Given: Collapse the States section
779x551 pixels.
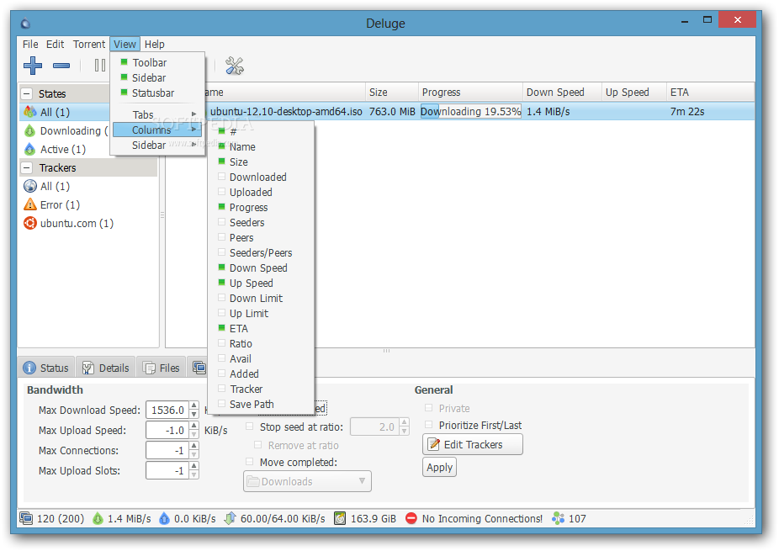Looking at the screenshot, I should [x=27, y=93].
